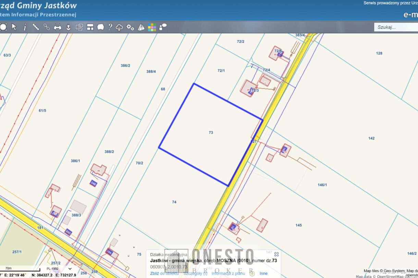Screen dimensions: 418x278
Task: Select the ruler measurement tool
Action: [x=36, y=27]
